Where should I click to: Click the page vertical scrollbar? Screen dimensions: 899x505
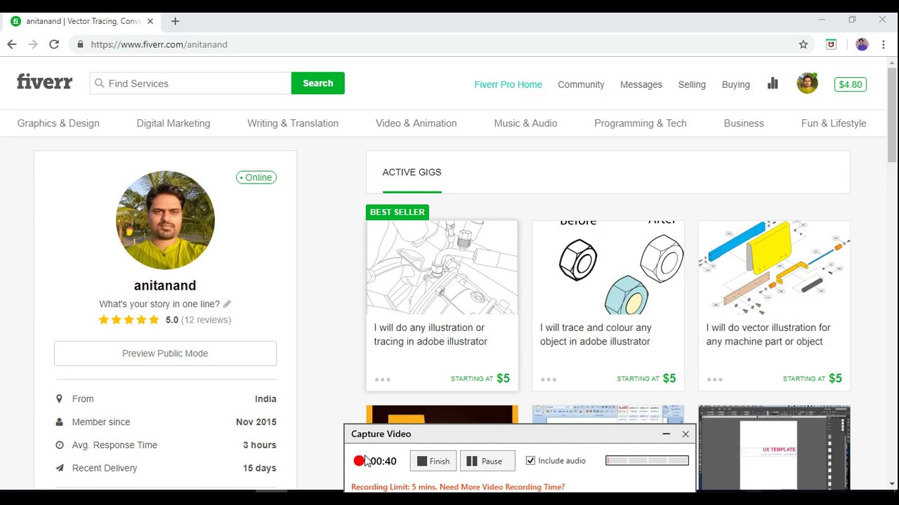pyautogui.click(x=892, y=116)
